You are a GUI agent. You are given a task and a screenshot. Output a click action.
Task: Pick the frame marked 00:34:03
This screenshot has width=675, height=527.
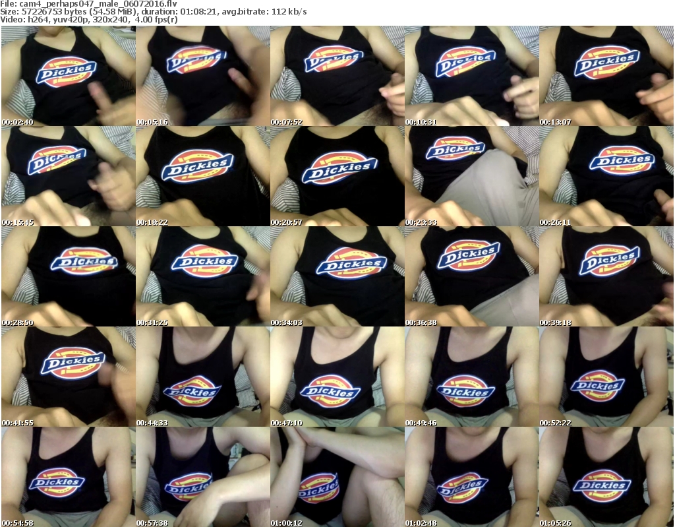tap(337, 276)
